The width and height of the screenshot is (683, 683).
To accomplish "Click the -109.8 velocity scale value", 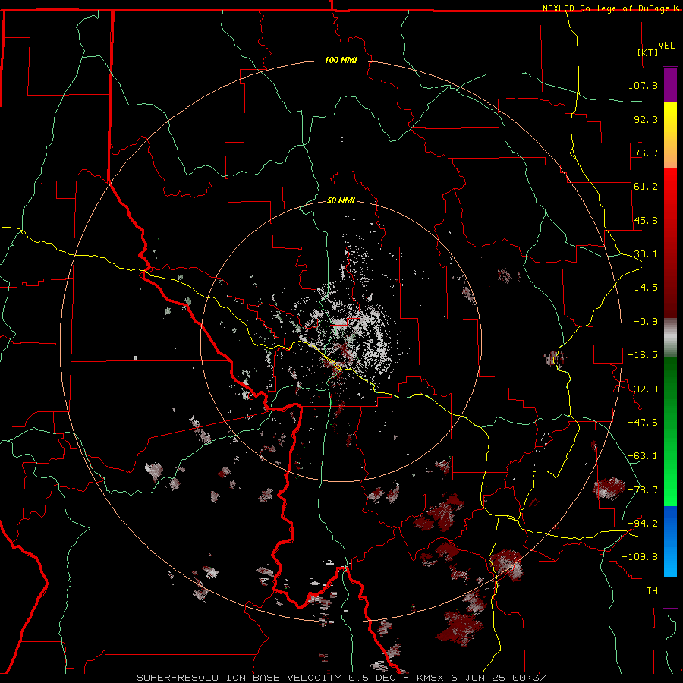I will (641, 557).
